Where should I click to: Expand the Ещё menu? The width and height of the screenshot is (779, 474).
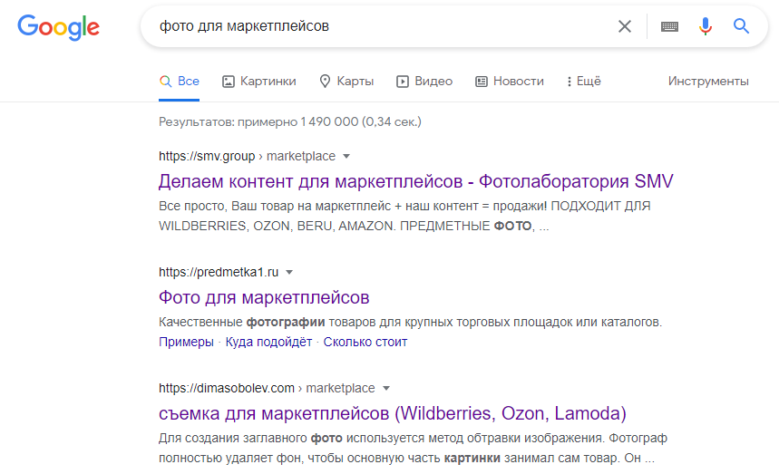(x=584, y=82)
